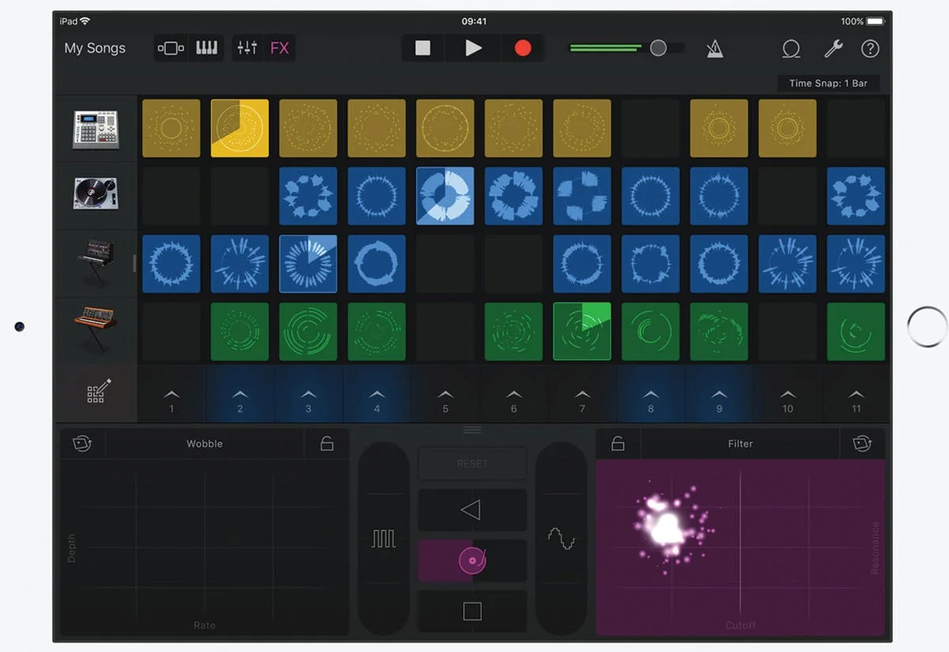Toggle the FX panel button

tap(279, 48)
